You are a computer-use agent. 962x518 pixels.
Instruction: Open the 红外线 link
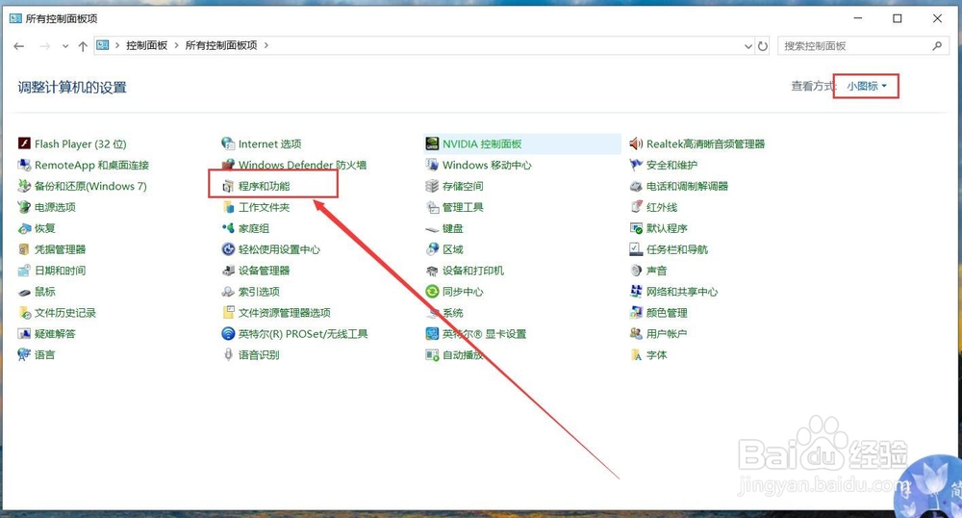point(662,207)
